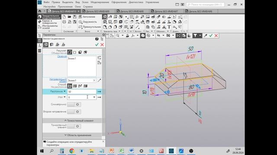Open the help icon in the Parameters panel
Screen dimensions: 277x155
(97, 39)
